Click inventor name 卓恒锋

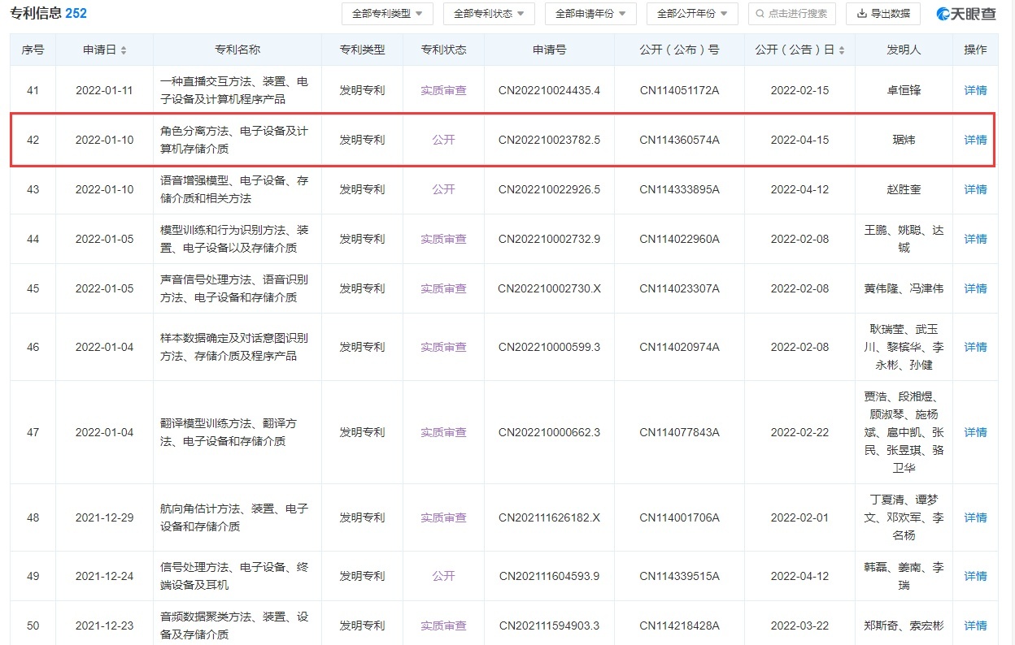point(904,90)
